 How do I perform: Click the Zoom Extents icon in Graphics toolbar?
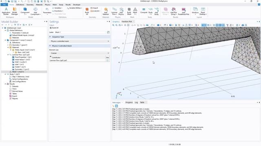(128, 25)
